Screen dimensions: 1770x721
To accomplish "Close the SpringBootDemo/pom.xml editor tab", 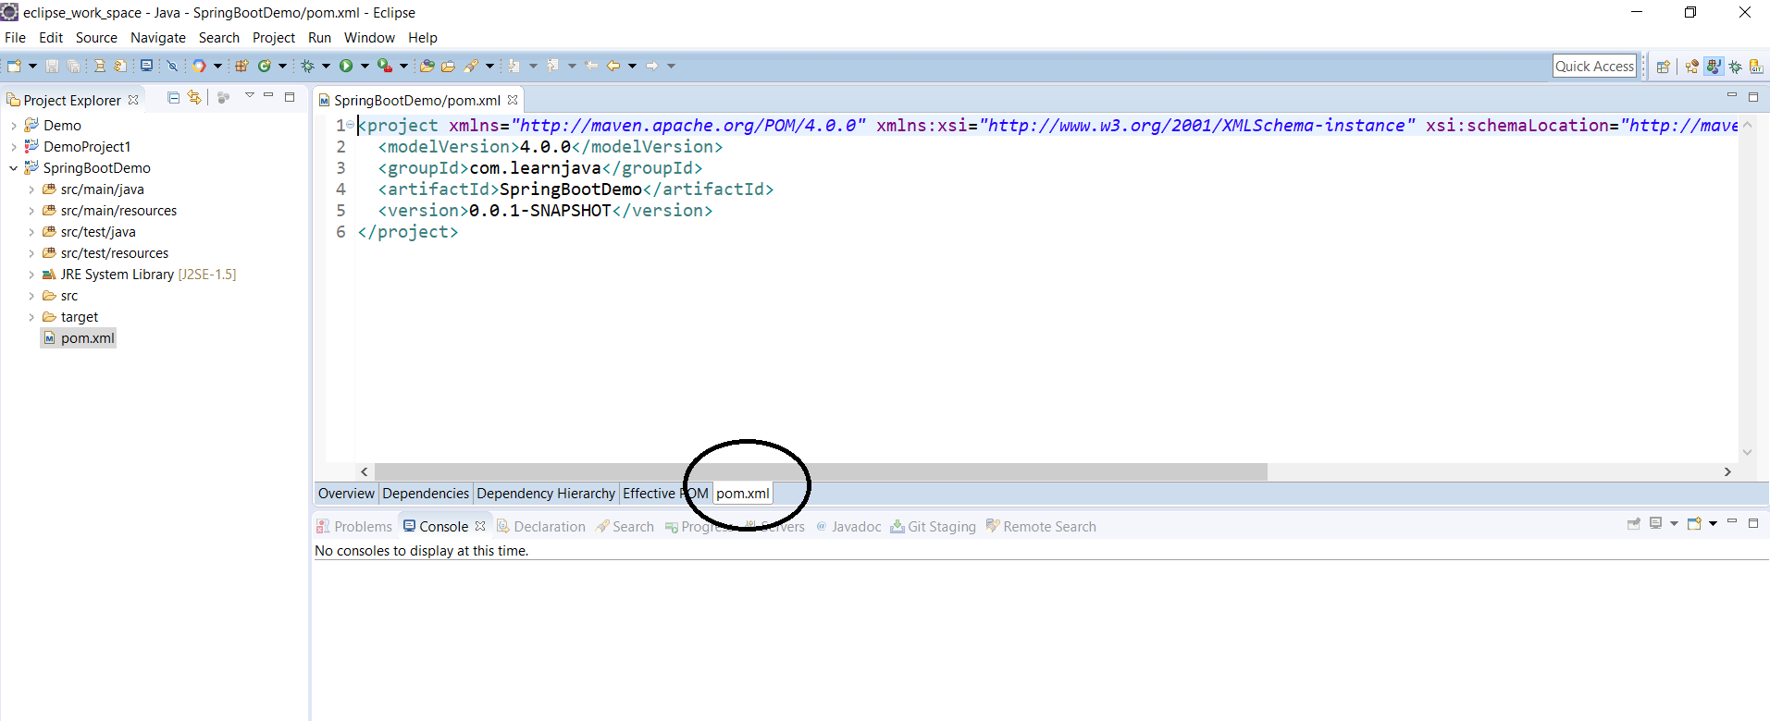I will pos(513,100).
